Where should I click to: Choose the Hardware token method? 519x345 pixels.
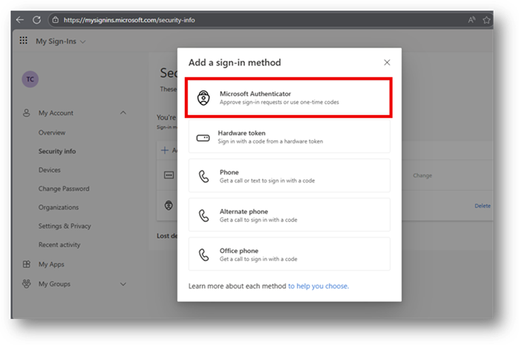(289, 137)
